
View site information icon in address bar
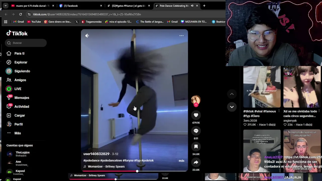pyautogui.click(x=29, y=14)
